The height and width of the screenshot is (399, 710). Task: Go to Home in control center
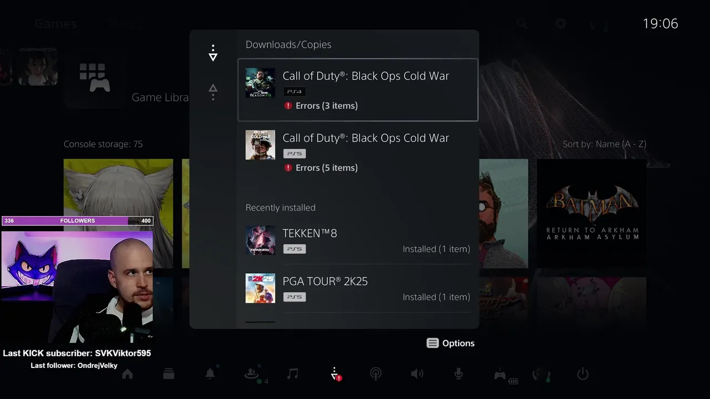(128, 374)
